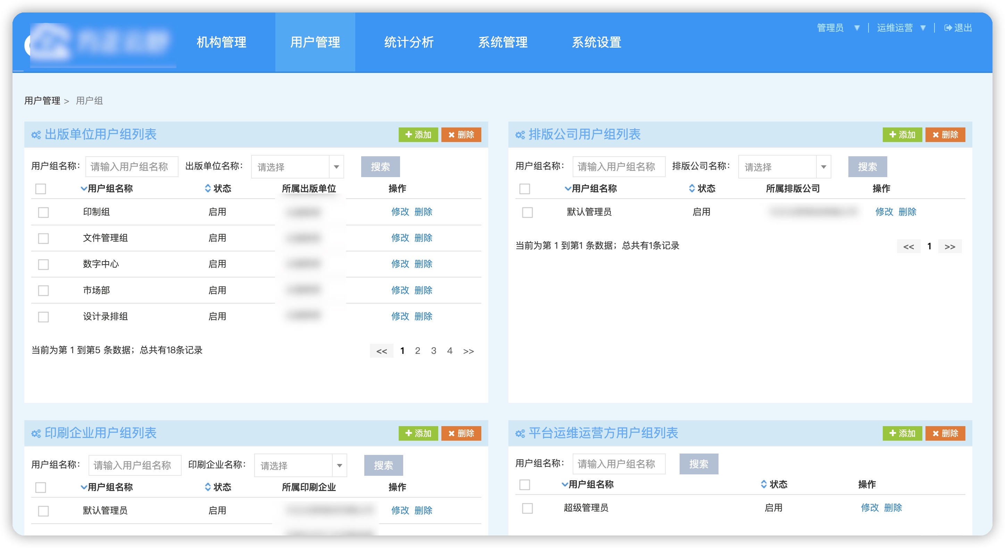
Task: Click 删除 for 默认管理员 in 排版公司 list
Action: [907, 212]
